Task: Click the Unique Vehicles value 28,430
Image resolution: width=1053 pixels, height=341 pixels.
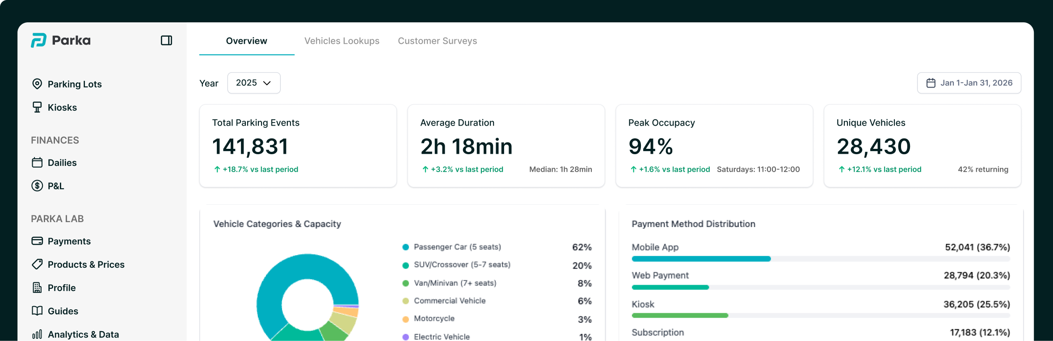Action: click(873, 147)
